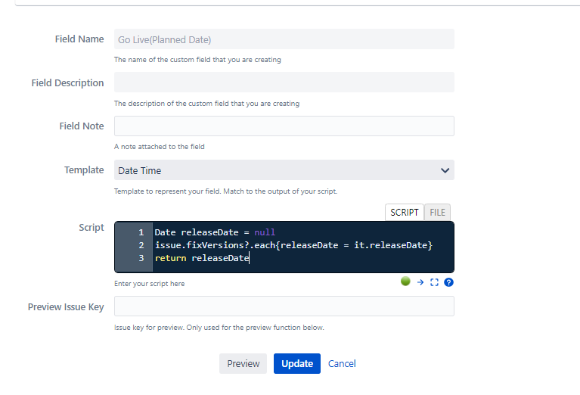This screenshot has width=580, height=395.
Task: Click the 'Issue key for preview' help text
Action: coord(219,328)
